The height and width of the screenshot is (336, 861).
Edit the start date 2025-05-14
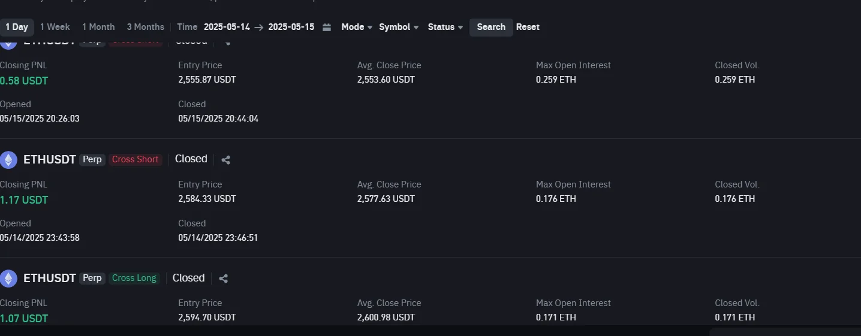[x=227, y=27]
